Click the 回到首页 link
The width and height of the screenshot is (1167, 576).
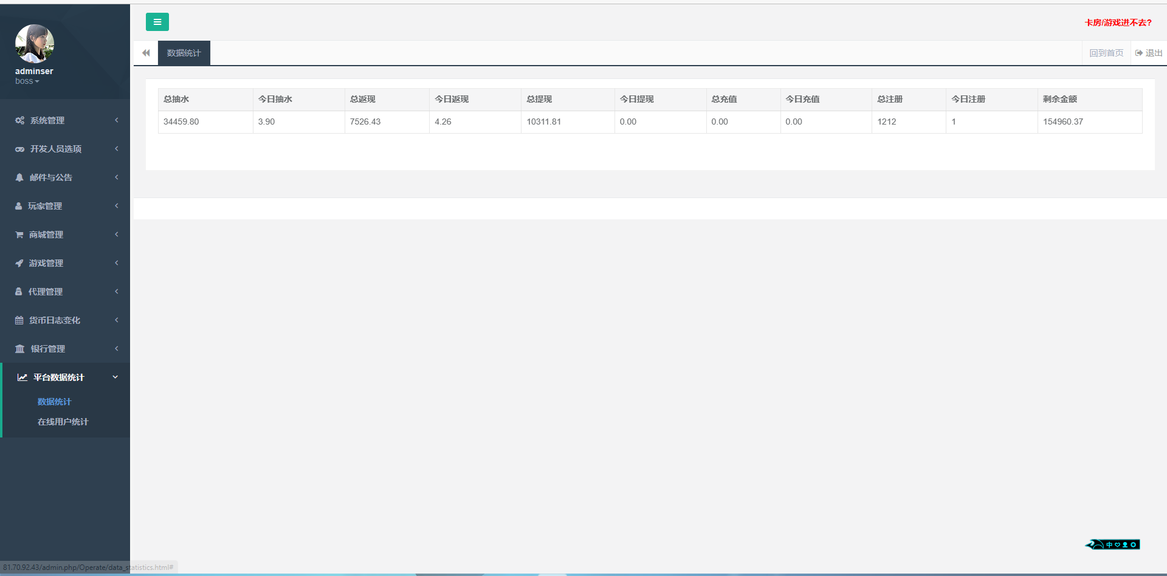pyautogui.click(x=1106, y=53)
